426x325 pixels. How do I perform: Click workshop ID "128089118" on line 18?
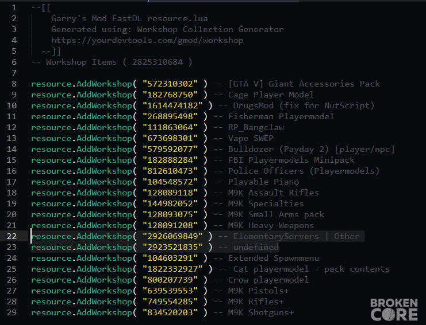(170, 193)
